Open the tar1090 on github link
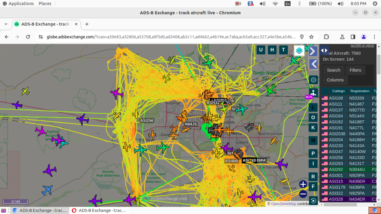This screenshot has height=214, width=381. pyautogui.click(x=362, y=46)
